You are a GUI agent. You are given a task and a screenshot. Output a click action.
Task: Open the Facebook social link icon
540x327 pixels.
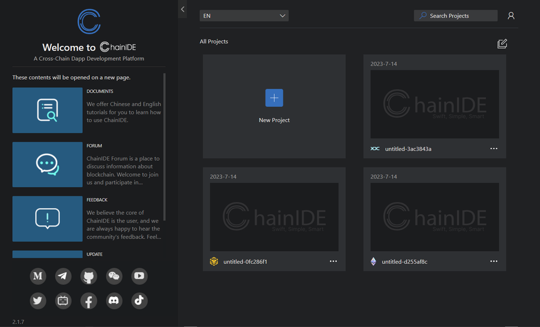coord(88,301)
